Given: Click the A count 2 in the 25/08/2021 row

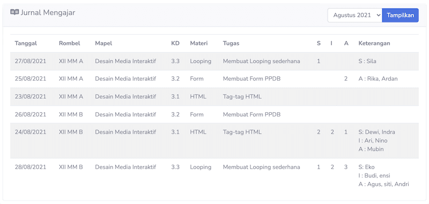Looking at the screenshot, I should click(x=346, y=79).
